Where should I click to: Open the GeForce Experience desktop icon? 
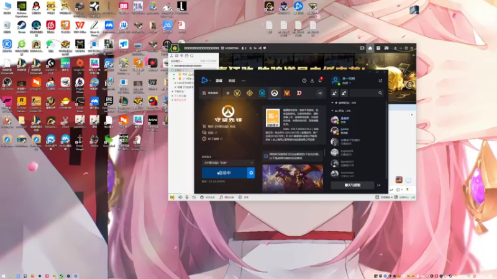point(22,8)
